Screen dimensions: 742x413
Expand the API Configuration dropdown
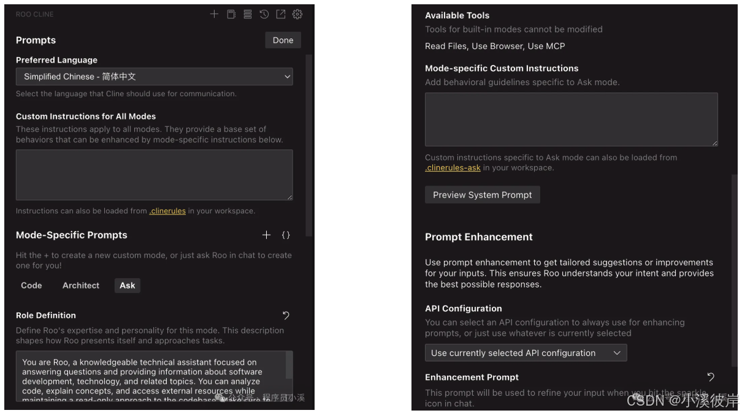[526, 353]
